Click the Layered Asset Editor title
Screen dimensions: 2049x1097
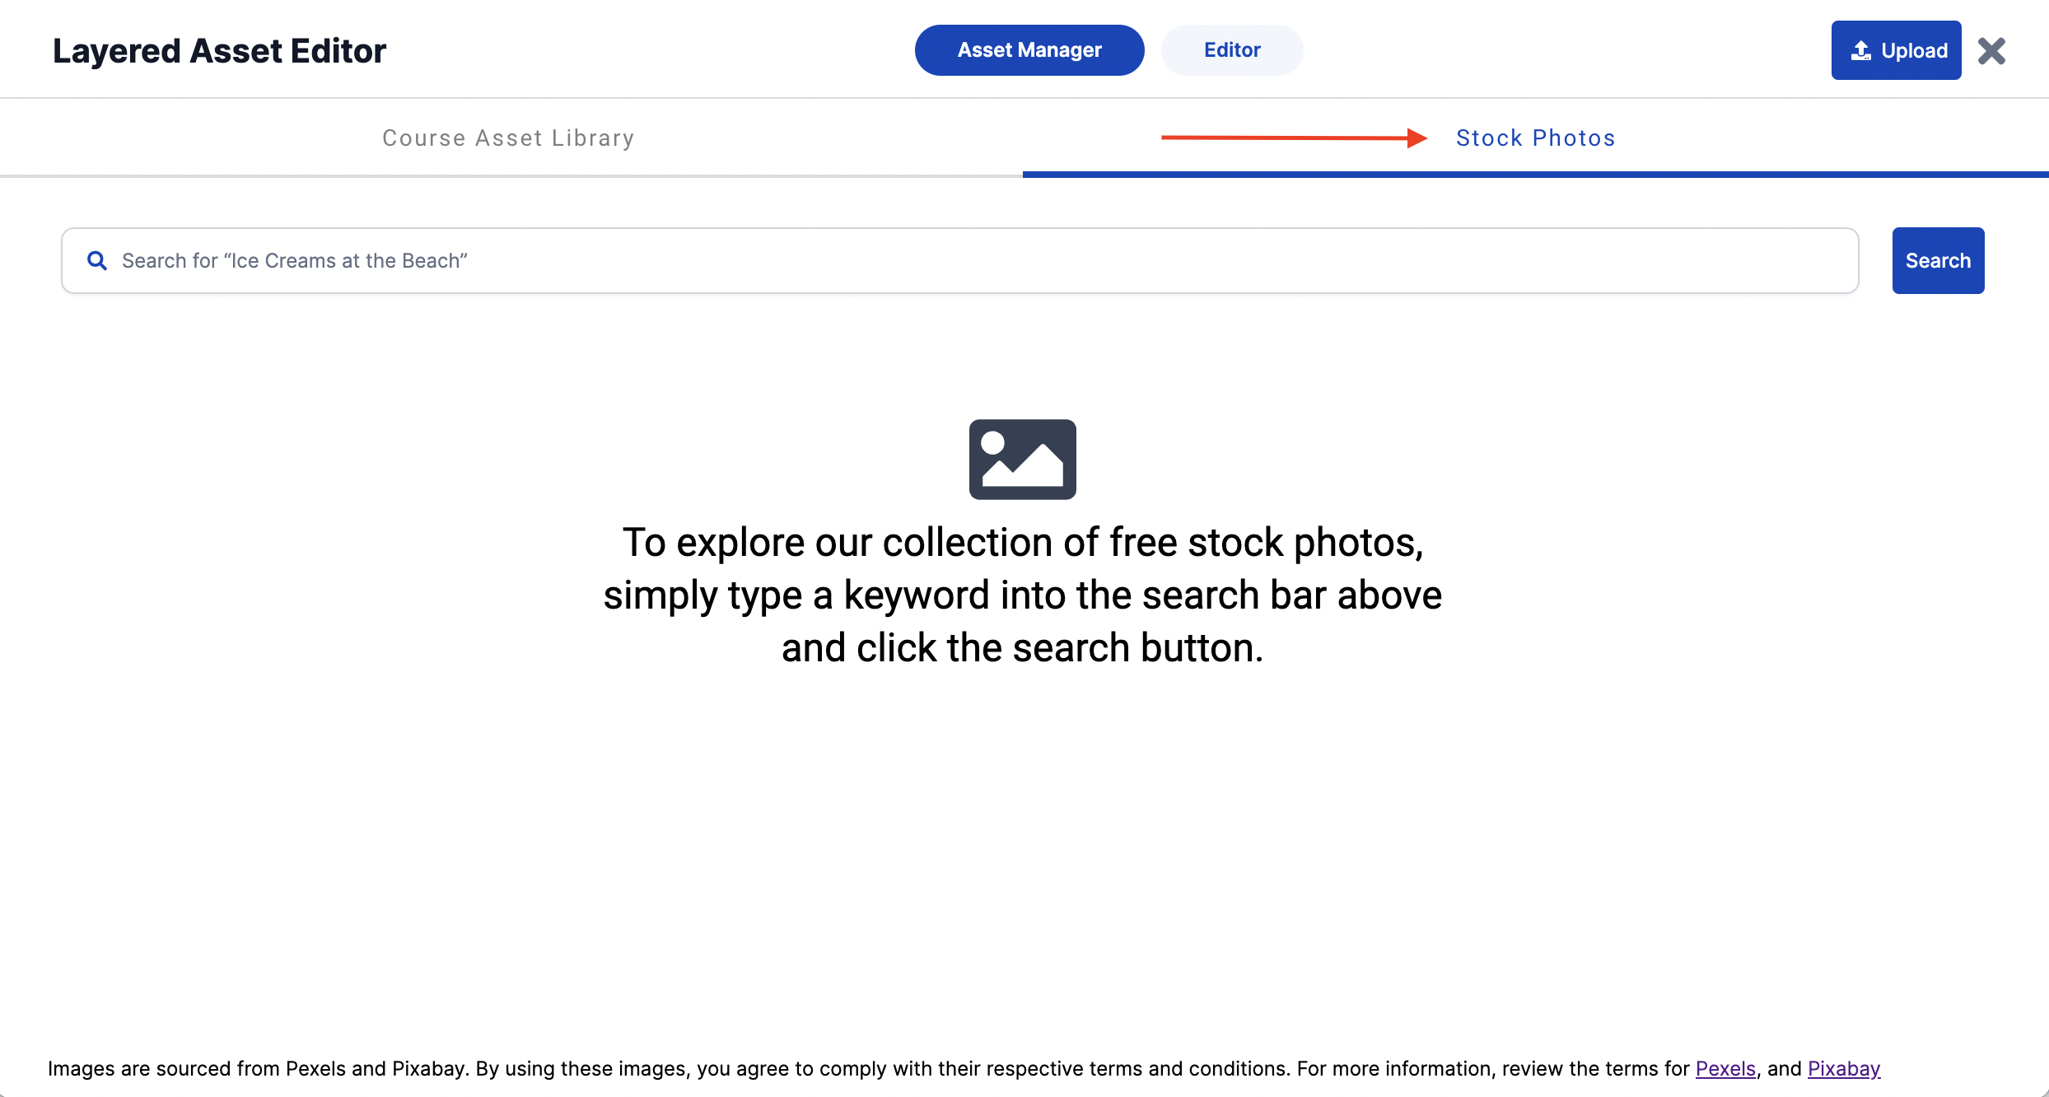click(219, 51)
